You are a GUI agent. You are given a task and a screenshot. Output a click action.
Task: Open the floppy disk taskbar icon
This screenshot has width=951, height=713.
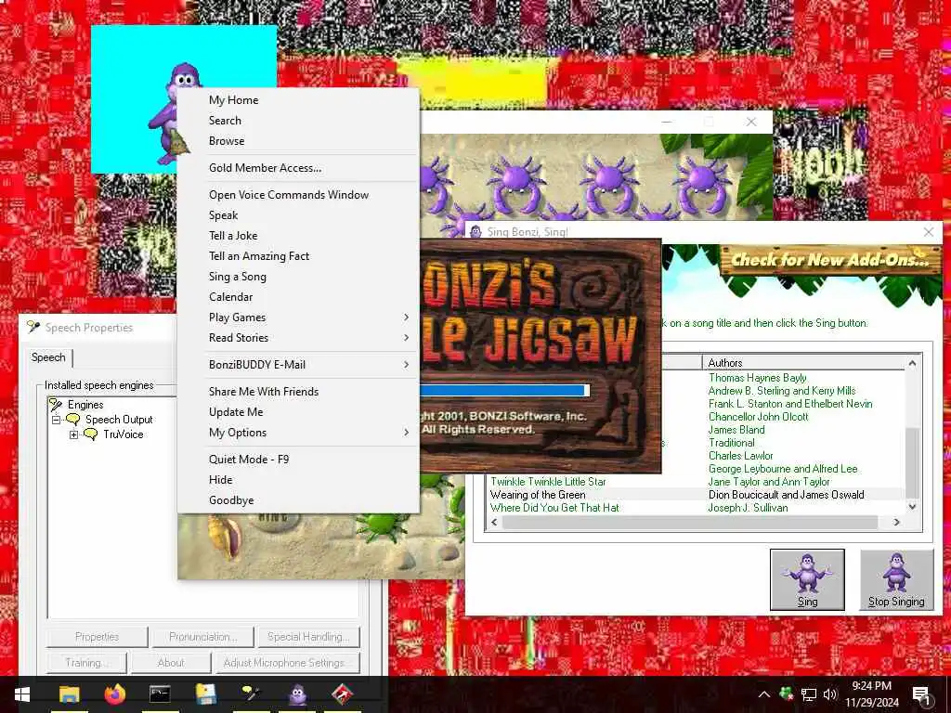[x=205, y=694]
